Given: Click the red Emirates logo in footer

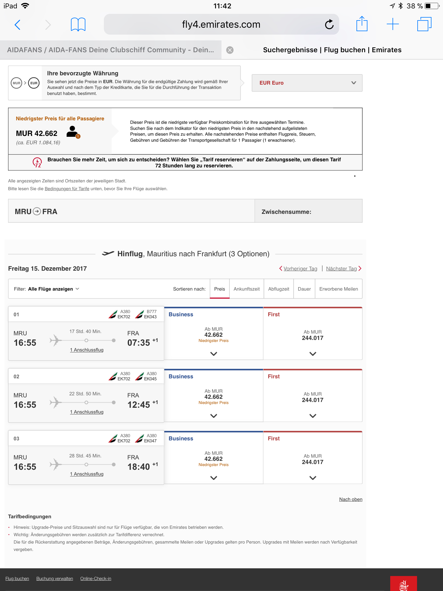Looking at the screenshot, I should click(403, 584).
